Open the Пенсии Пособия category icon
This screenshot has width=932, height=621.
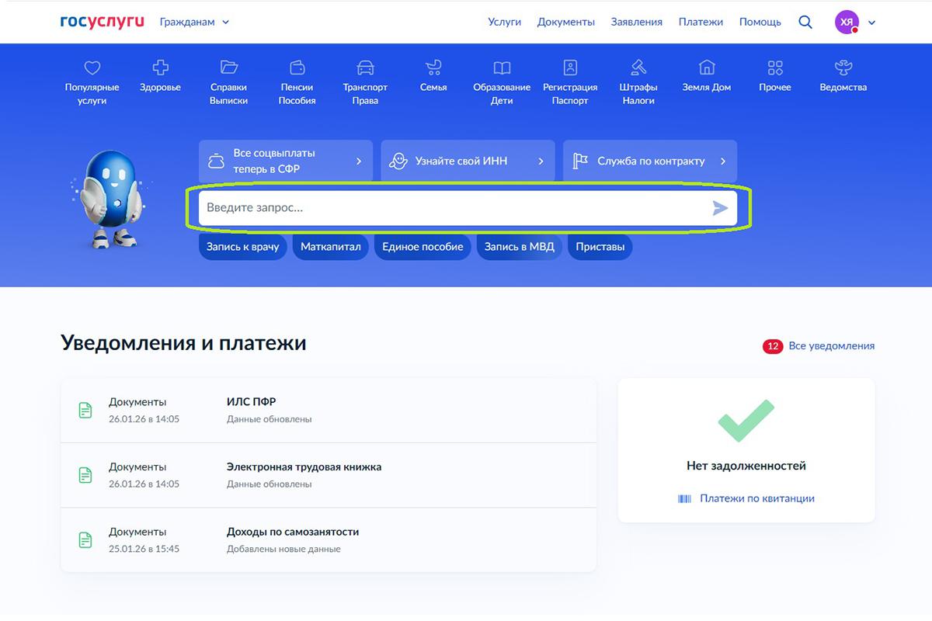[x=297, y=68]
